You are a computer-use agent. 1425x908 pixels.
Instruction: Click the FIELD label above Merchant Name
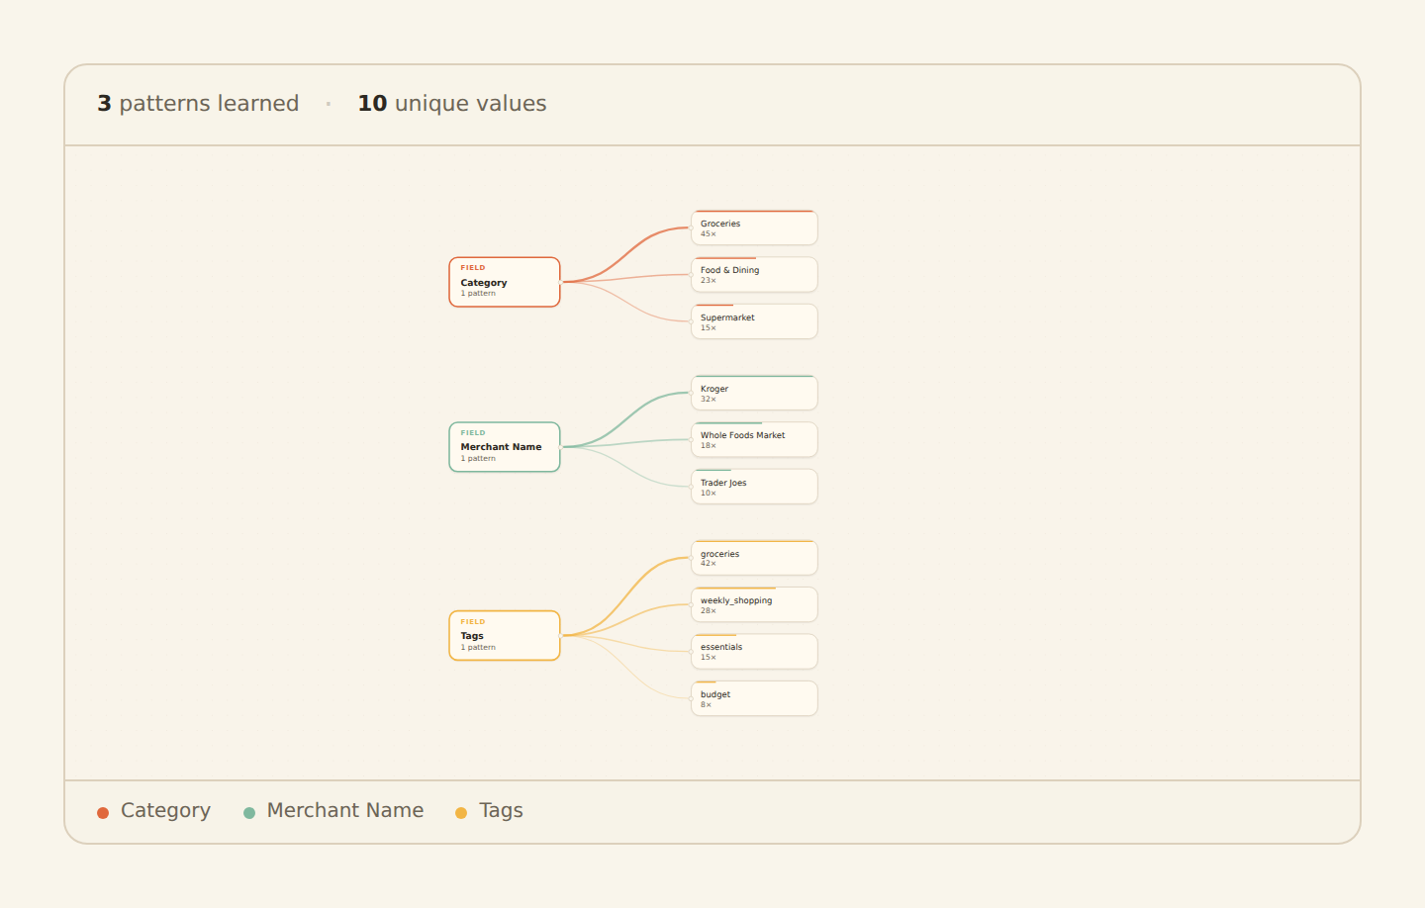[473, 433]
